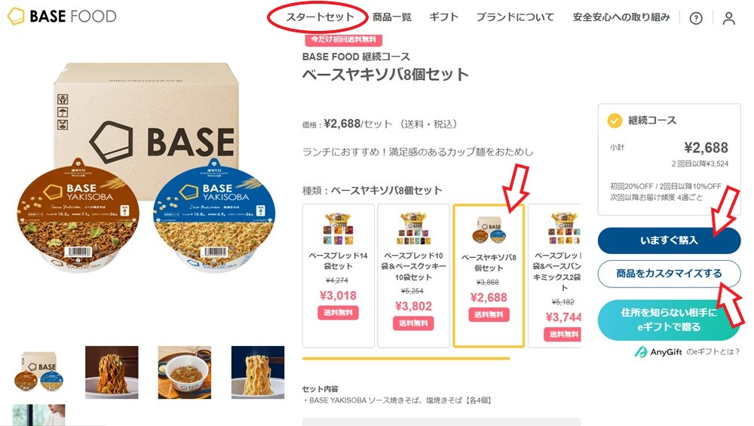Click the AnyGift logo icon

click(x=640, y=352)
